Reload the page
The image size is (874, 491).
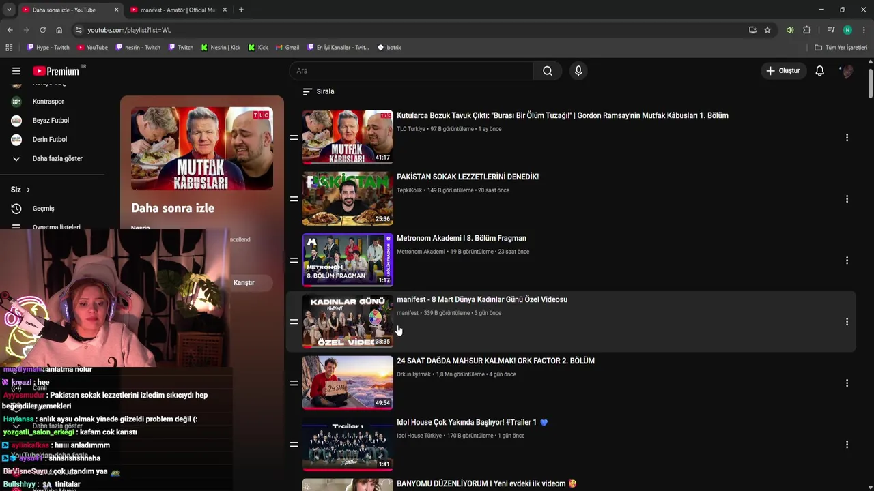click(x=42, y=30)
